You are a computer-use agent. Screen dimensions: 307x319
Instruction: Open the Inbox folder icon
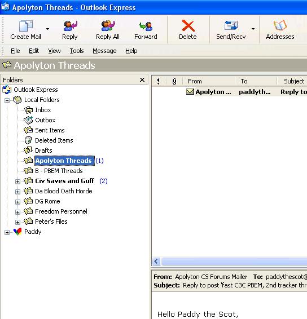[x=28, y=110]
